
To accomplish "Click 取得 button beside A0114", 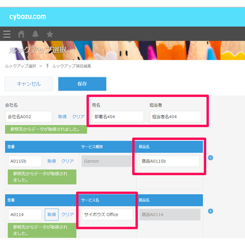I will coord(52,215).
